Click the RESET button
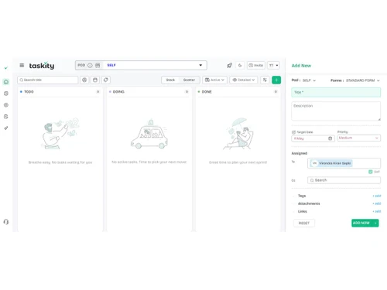 tap(304, 223)
